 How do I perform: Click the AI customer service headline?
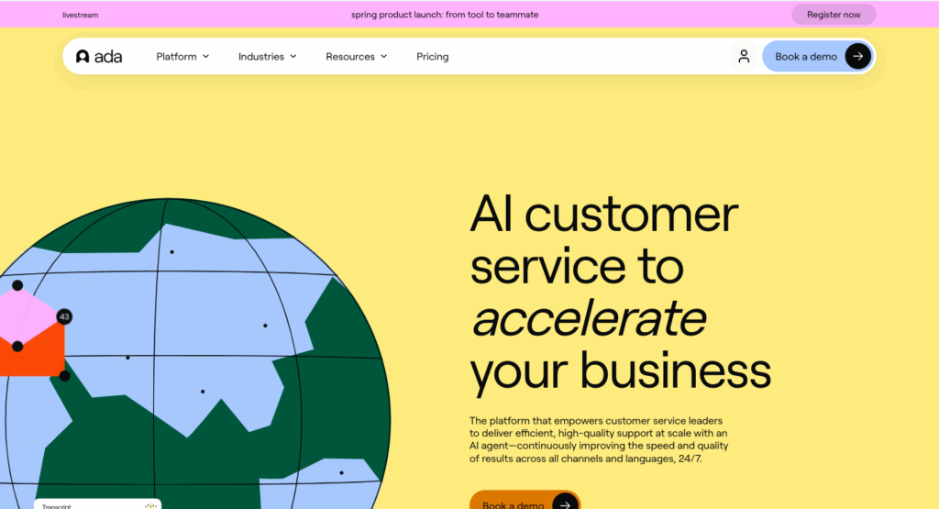[x=621, y=293]
